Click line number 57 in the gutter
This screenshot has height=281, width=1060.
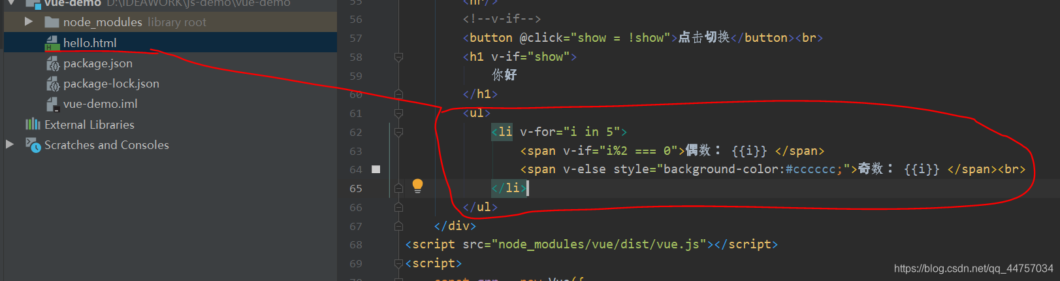pos(356,39)
